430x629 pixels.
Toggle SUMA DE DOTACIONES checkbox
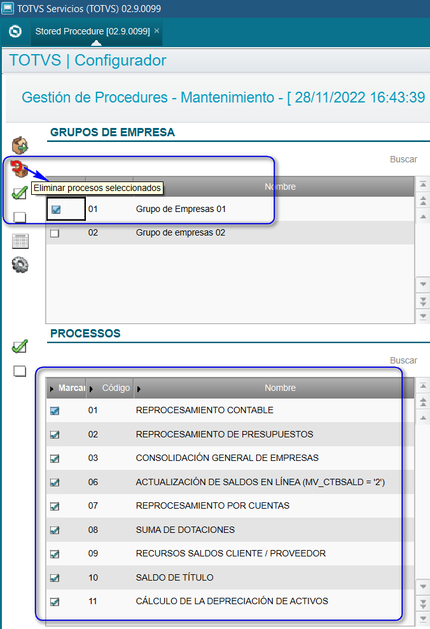pyautogui.click(x=55, y=530)
